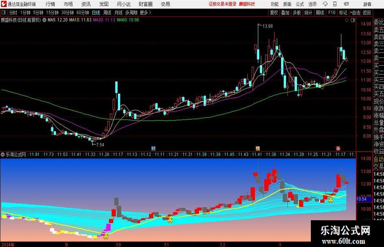Switch to 分时 intraday view
Screen dimensions: 384x247
point(13,13)
